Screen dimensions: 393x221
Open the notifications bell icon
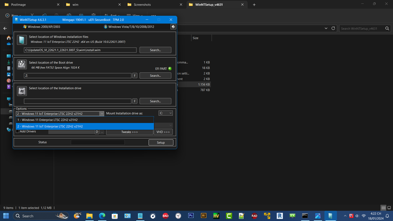click(387, 216)
